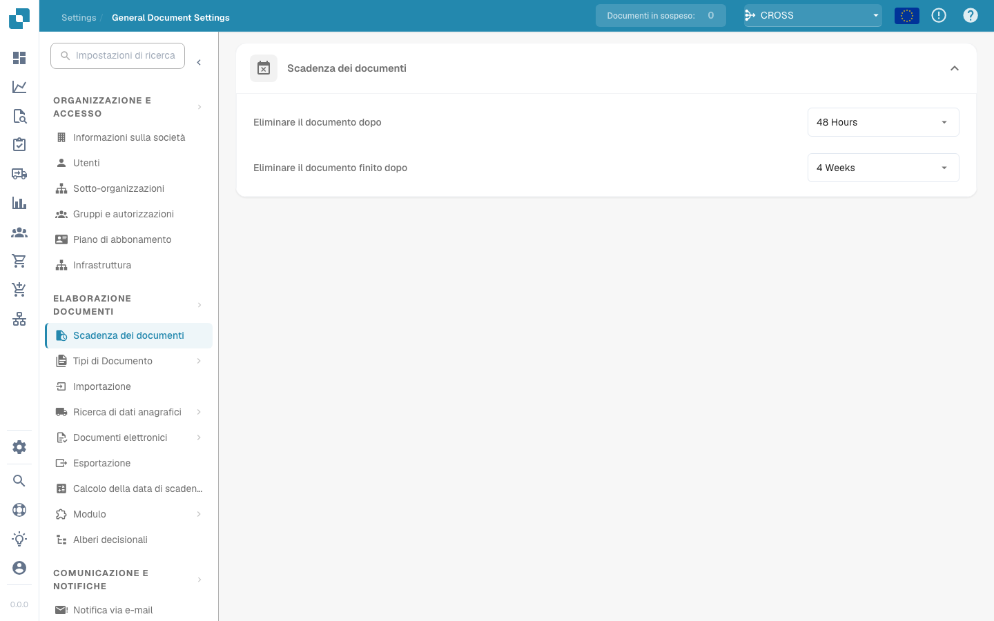This screenshot has height=621, width=994.
Task: Open Gruppi e autorizzazioni settings
Action: tap(129, 214)
